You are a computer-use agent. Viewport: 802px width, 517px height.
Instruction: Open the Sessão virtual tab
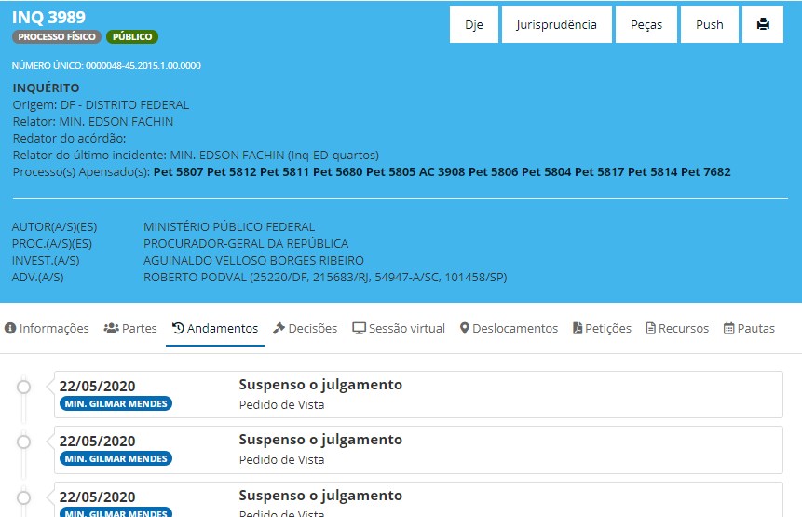point(399,329)
